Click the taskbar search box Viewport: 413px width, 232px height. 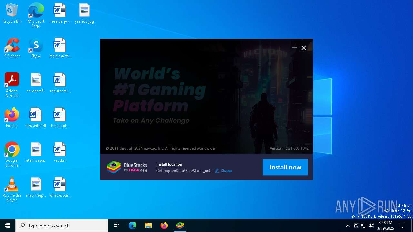click(62, 226)
